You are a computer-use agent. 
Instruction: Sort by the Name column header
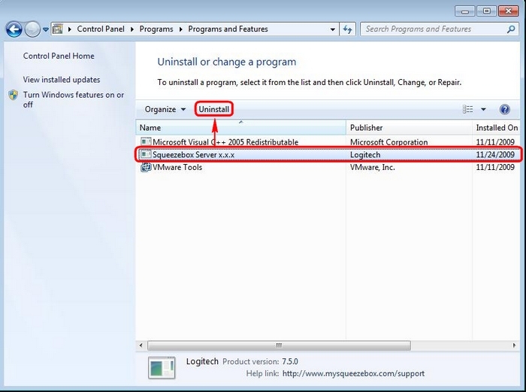[241, 128]
